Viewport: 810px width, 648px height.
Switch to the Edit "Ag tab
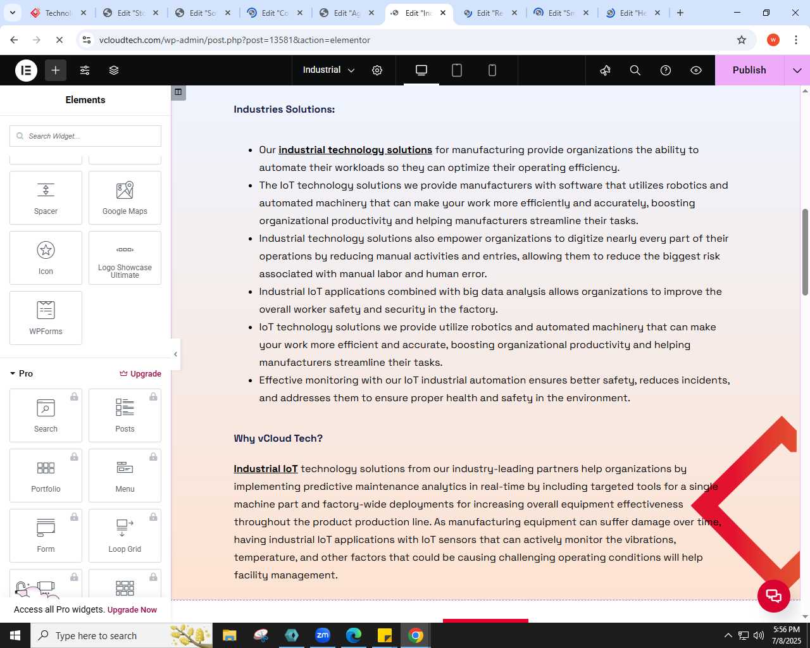[347, 13]
